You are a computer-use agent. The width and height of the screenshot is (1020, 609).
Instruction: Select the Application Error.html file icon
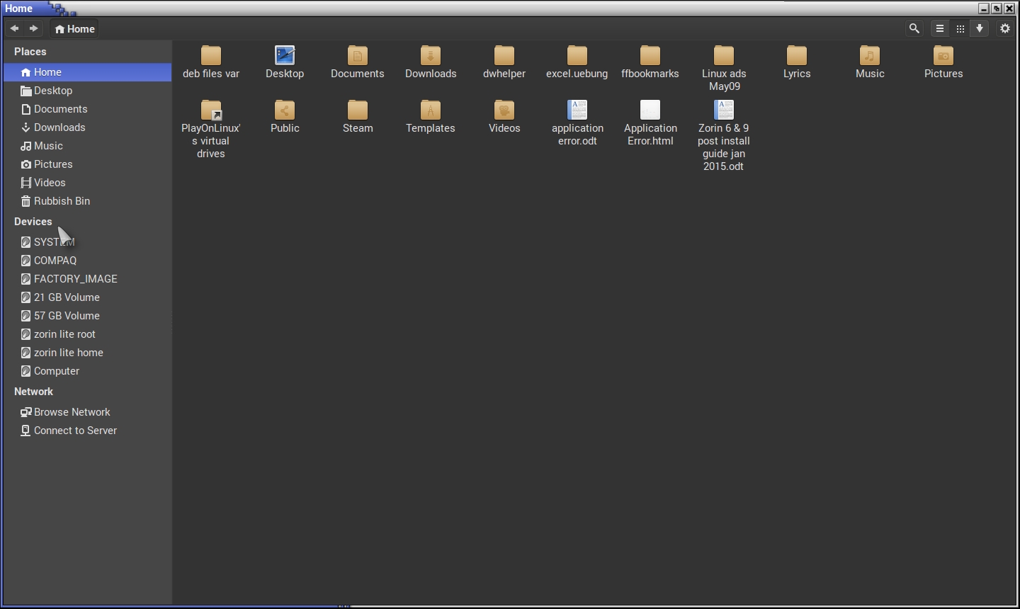[x=650, y=110]
